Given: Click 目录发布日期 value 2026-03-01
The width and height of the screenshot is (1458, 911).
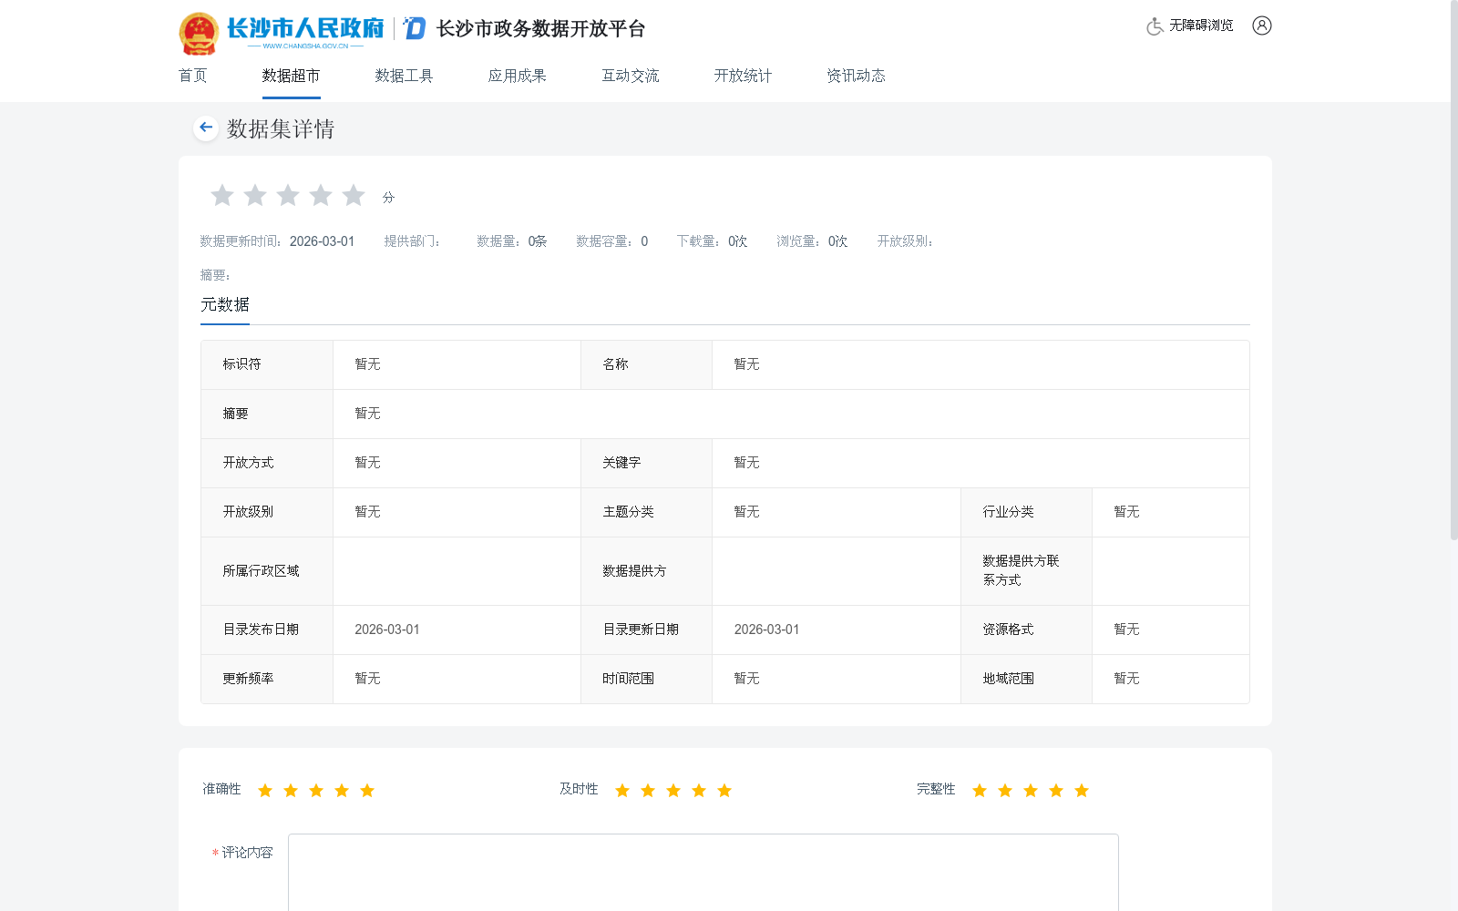Looking at the screenshot, I should pos(387,630).
